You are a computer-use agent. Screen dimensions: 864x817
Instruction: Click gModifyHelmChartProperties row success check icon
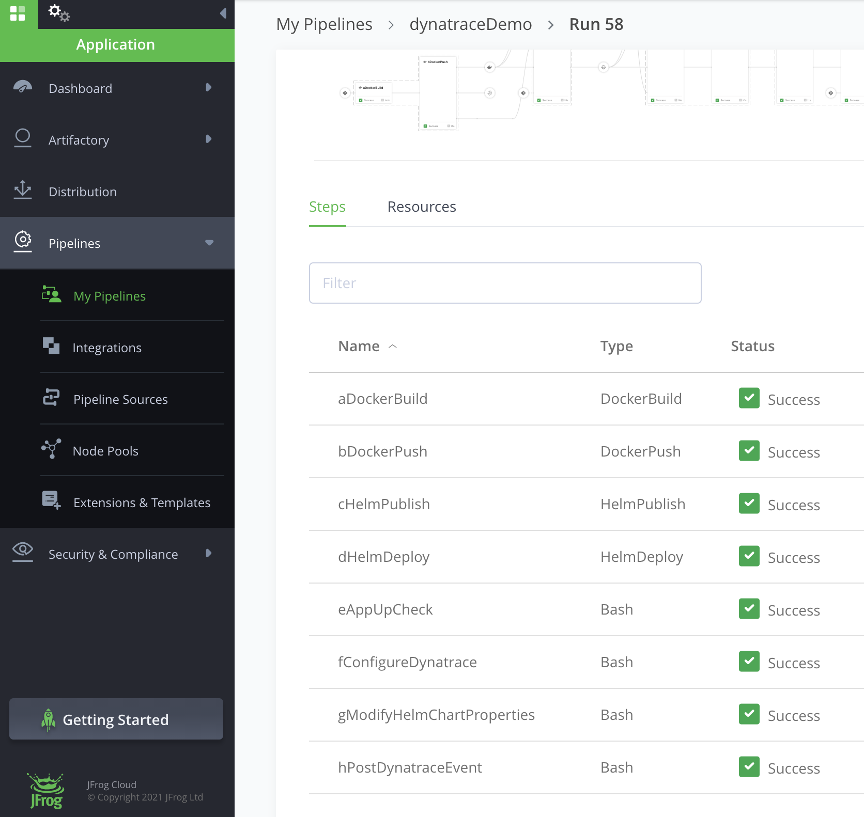tap(749, 714)
